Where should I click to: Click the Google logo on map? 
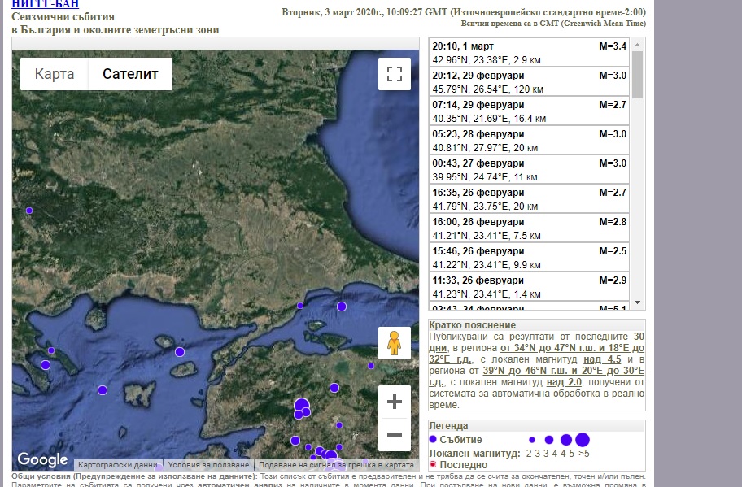pos(42,459)
